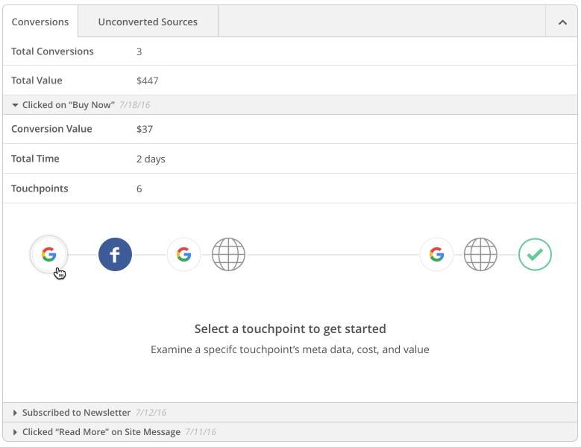Click the "Select a touchpoint to get started" heading
Image resolution: width=581 pixels, height=447 pixels.
[290, 329]
